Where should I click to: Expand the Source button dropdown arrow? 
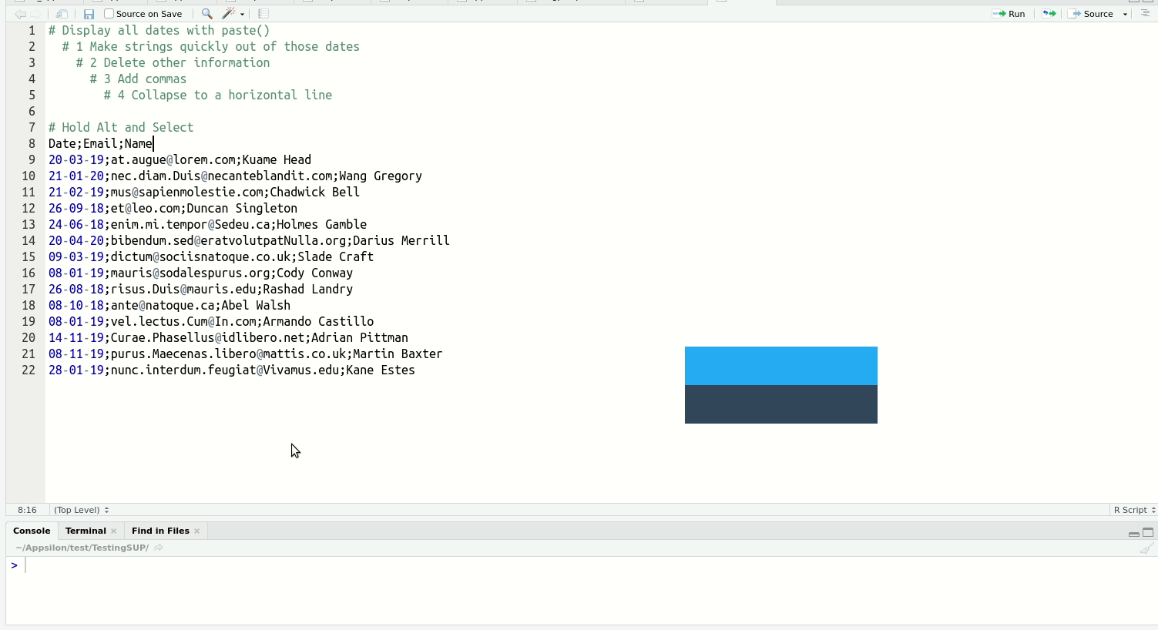click(x=1125, y=14)
